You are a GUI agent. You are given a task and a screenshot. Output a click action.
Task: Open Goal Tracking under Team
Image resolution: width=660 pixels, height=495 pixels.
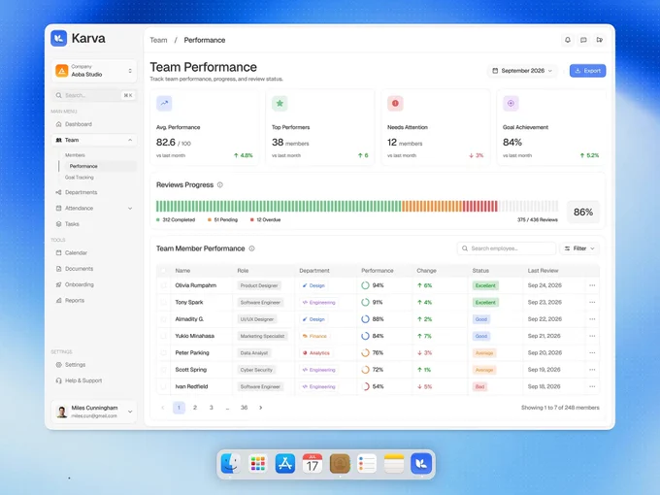click(80, 178)
